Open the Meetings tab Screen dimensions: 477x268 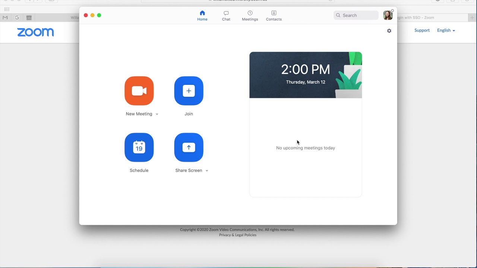(x=250, y=16)
